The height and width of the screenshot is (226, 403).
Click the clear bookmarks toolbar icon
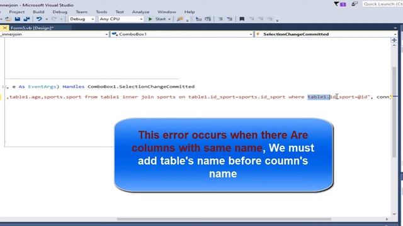coord(270,19)
